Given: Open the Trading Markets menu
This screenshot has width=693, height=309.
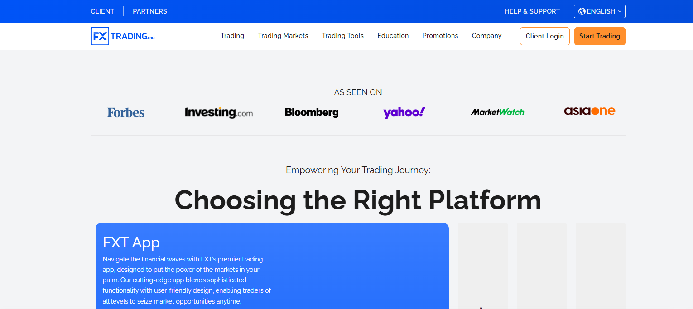Looking at the screenshot, I should point(283,36).
